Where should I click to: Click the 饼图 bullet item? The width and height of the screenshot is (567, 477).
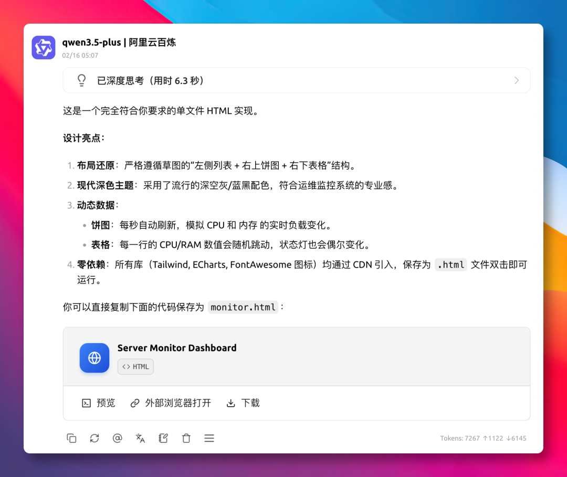(207, 225)
